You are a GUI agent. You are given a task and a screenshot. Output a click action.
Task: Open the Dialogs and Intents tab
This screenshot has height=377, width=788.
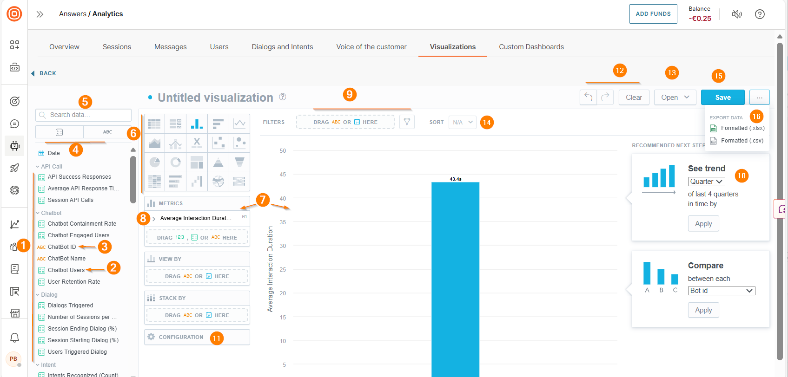pyautogui.click(x=283, y=47)
